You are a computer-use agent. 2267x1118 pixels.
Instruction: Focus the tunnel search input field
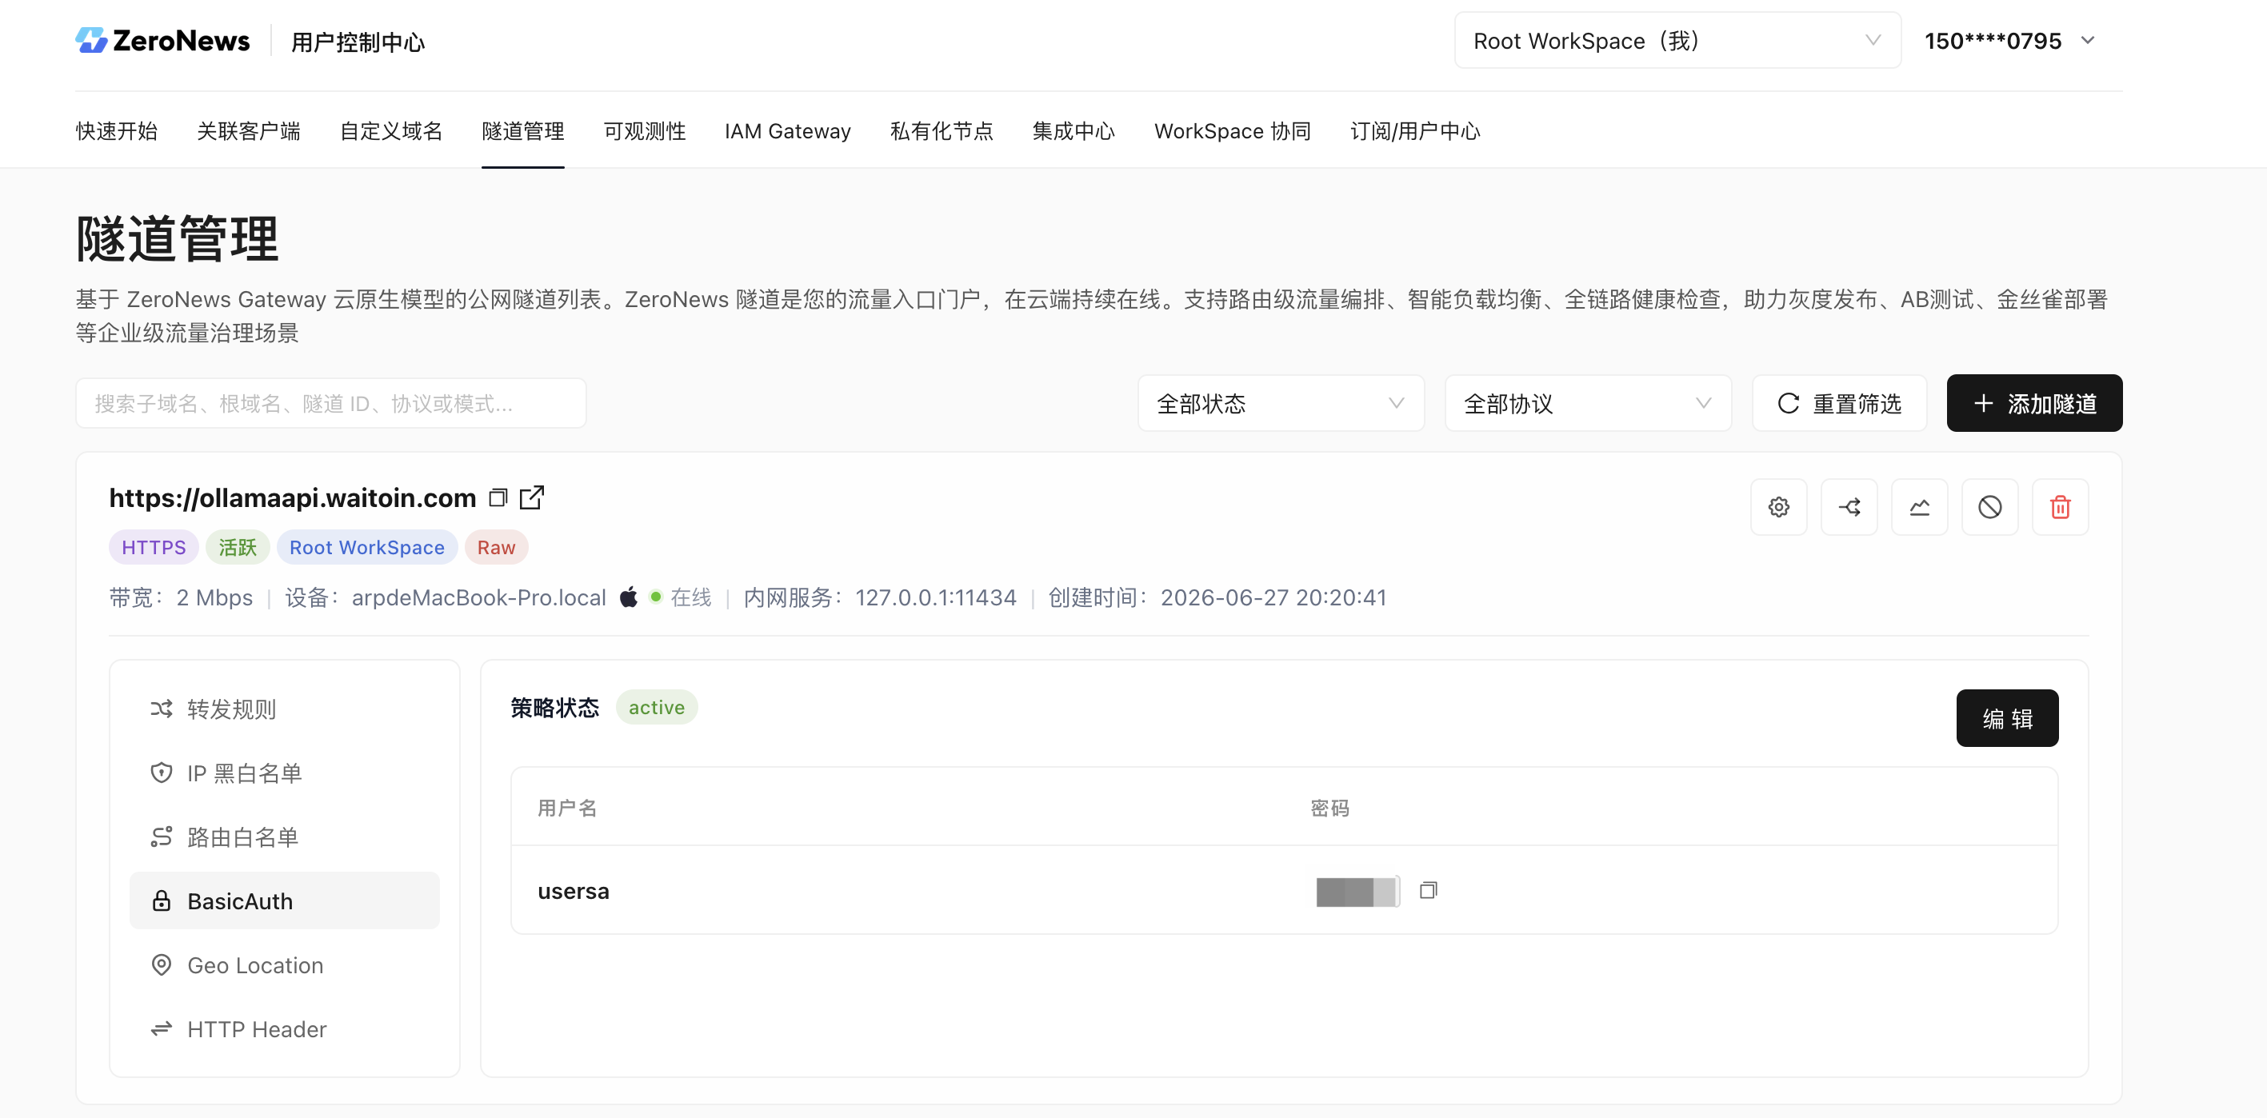331,404
